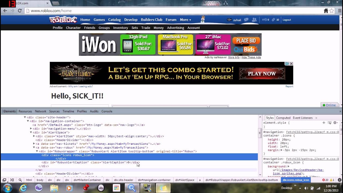
Task: Expand the navigation-menu div node
Action: [x=31, y=129]
